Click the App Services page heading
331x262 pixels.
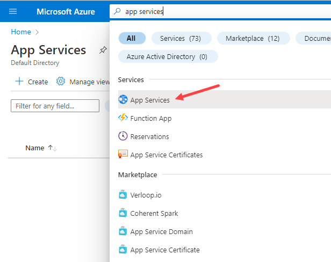coord(48,50)
